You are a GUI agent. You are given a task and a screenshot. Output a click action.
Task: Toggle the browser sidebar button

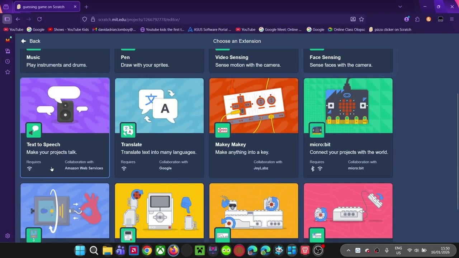click(x=7, y=19)
